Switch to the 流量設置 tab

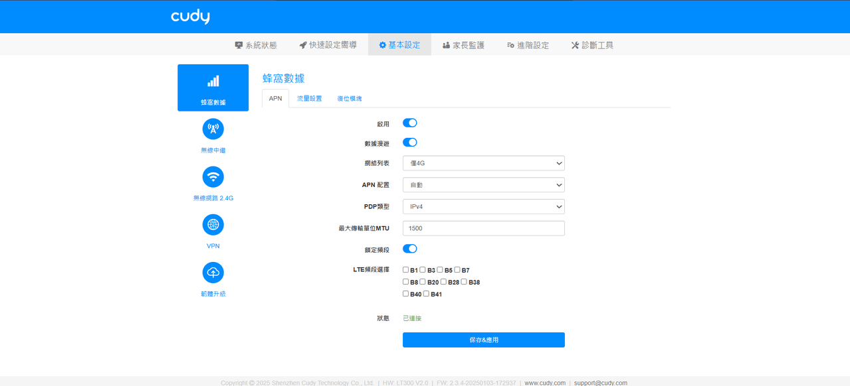click(309, 98)
